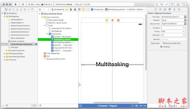Collapse the Multitasking group folder
Screen dimensions: 190x109
pos(5,16)
